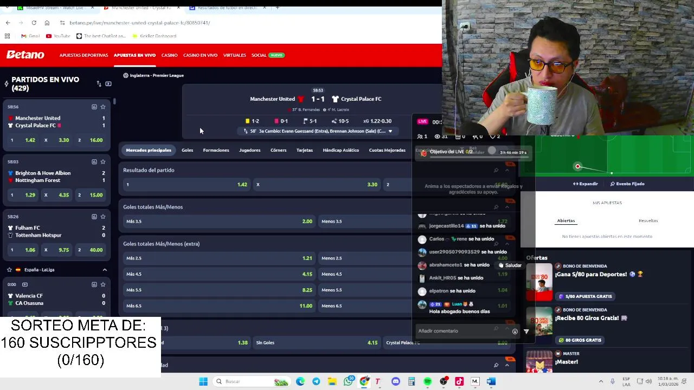Click the Windows Start button
This screenshot has height=390, width=694.
(203, 381)
